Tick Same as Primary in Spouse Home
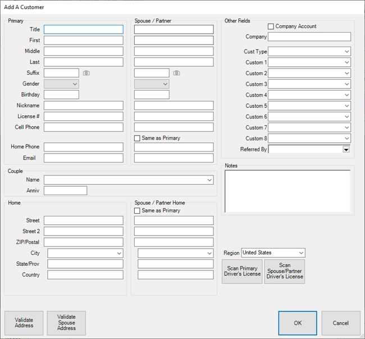 tap(138, 211)
